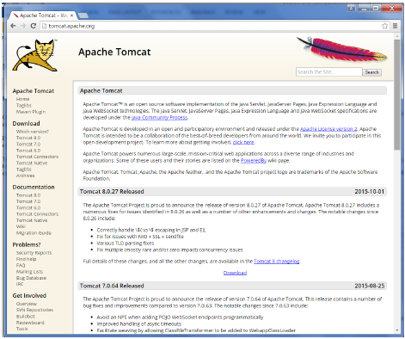Close the Apache Tomcat tab

pos(71,15)
